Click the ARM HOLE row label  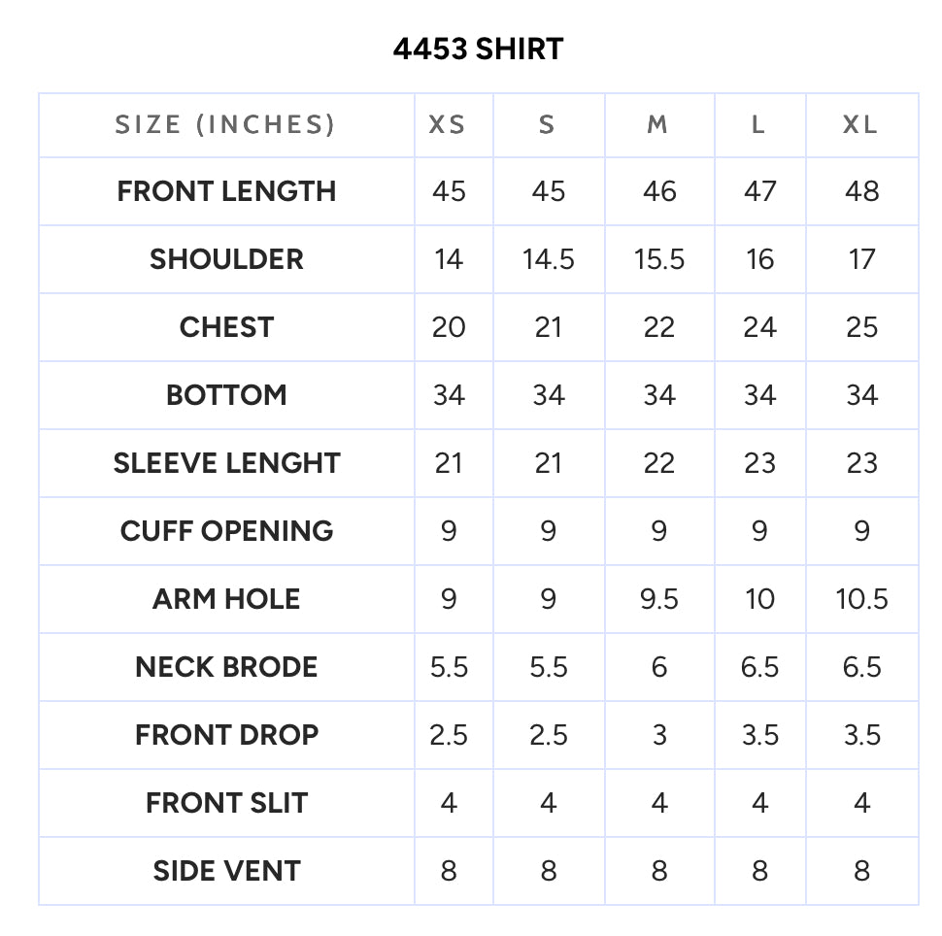click(x=226, y=599)
